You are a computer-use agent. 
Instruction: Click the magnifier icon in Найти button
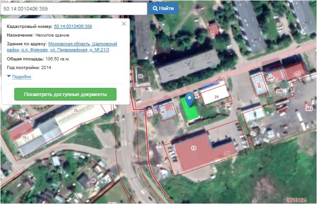pos(155,9)
